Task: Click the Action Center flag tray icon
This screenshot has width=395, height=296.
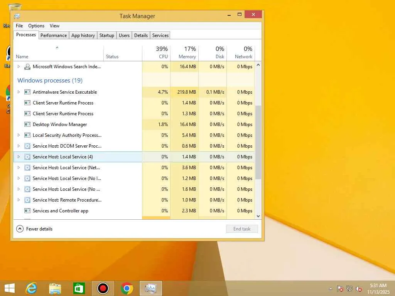Action: click(340, 289)
